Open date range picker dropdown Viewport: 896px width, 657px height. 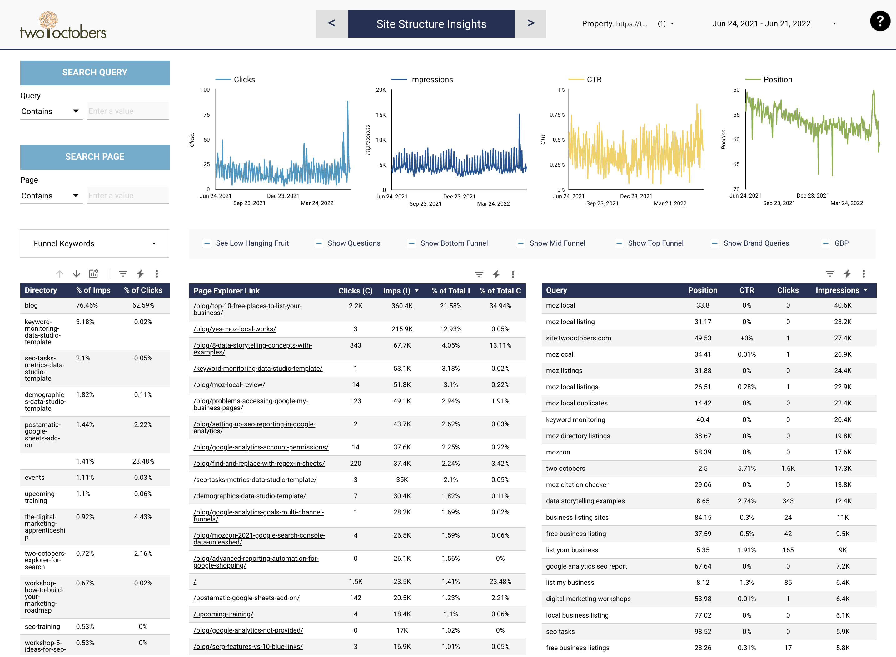(774, 23)
